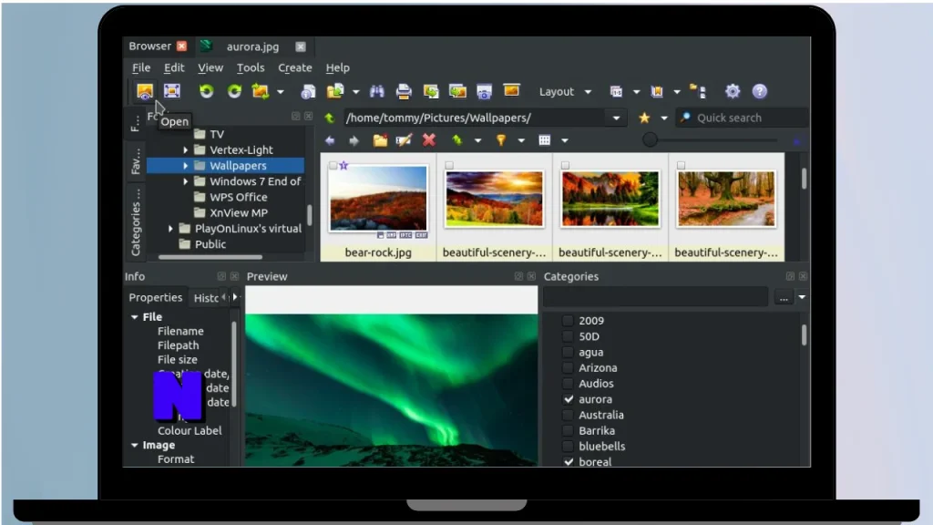The height and width of the screenshot is (525, 933).
Task: Delete the selection using the red X icon
Action: coord(429,139)
